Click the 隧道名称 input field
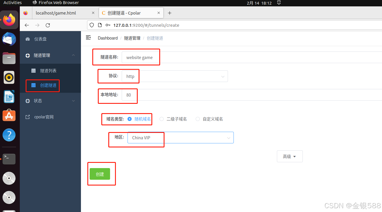This screenshot has width=382, height=212. tap(141, 57)
